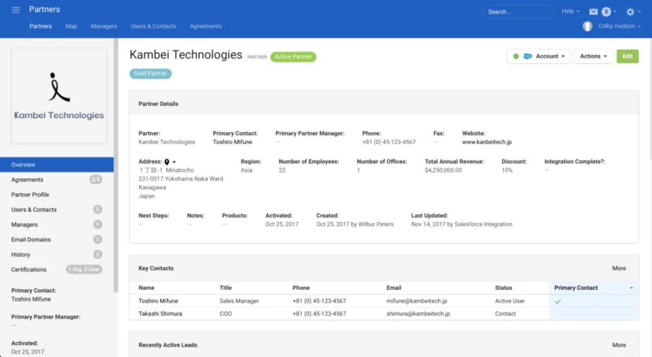Screen dimensions: 652x357
Task: Expand the Primary Contact column dropdown arrow
Action: coord(631,288)
